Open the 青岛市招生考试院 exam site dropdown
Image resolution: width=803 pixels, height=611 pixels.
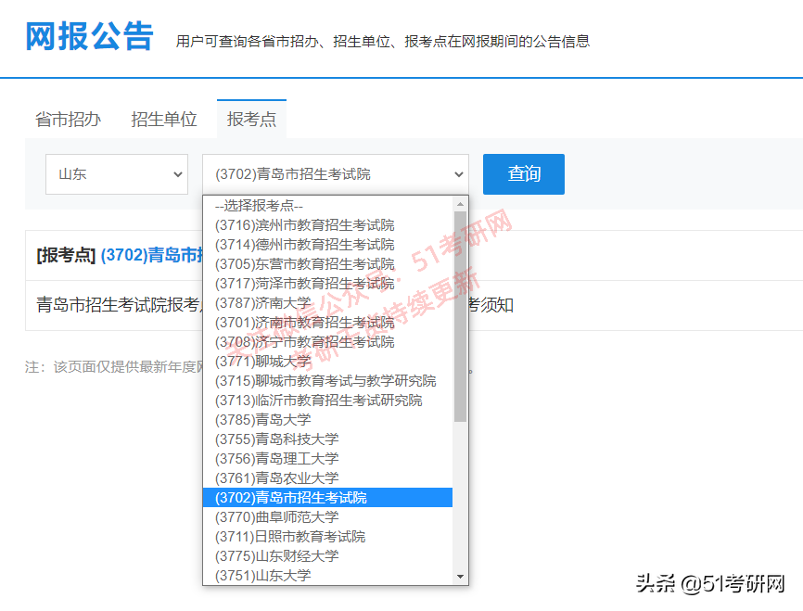coord(336,174)
